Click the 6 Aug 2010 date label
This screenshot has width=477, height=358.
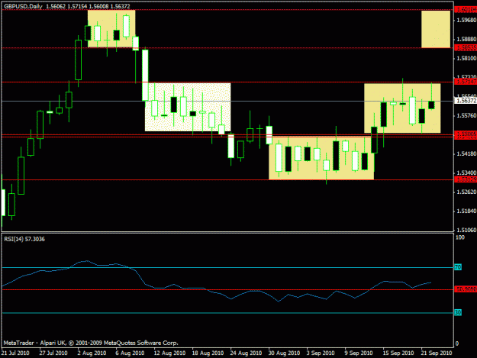pos(130,353)
